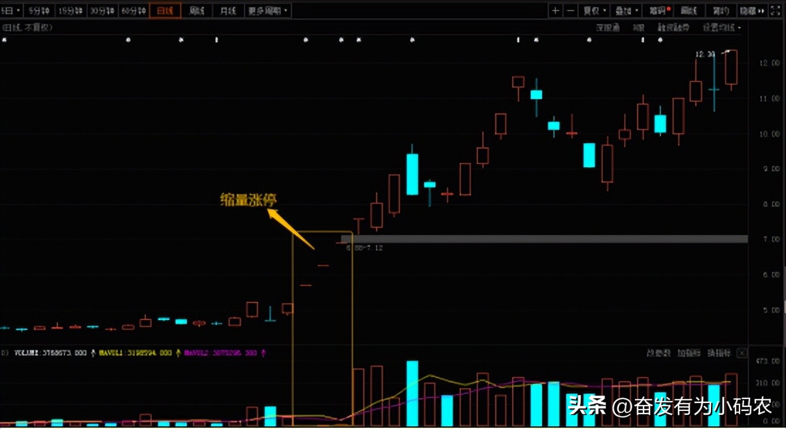
Task: Open the 复权 dropdown
Action: click(595, 10)
